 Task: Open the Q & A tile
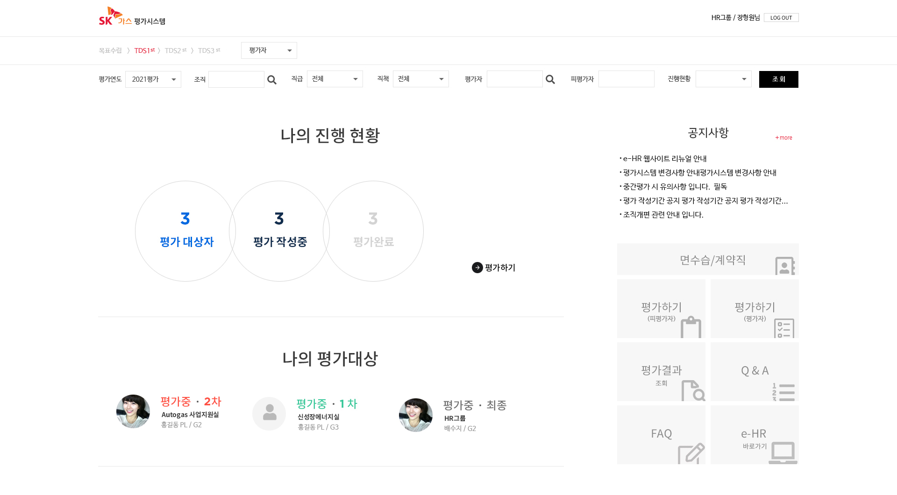click(754, 372)
